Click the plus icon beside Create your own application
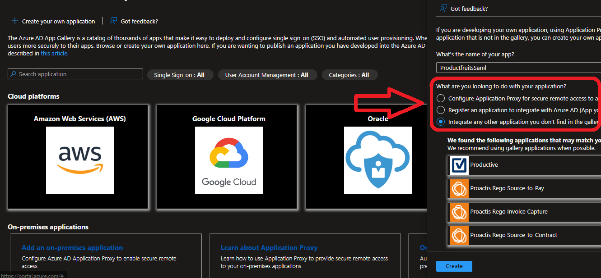Screen dimensions: 601x278 pyautogui.click(x=14, y=21)
